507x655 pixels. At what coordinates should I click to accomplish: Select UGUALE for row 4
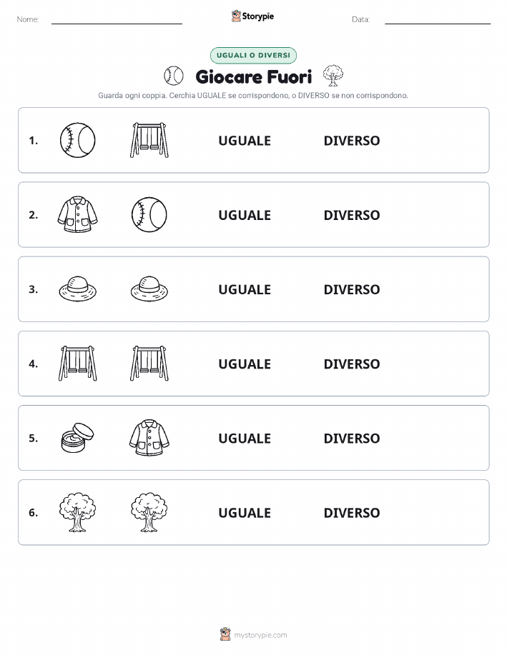(245, 364)
